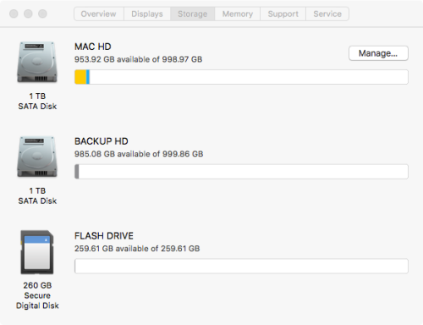Viewport: 423px width, 325px height.
Task: Click the blue segment of MAC HD bar
Action: [x=88, y=77]
